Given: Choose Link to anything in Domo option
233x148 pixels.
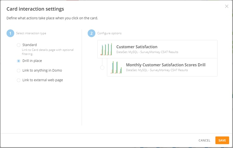Looking at the screenshot, I should 19,70.
